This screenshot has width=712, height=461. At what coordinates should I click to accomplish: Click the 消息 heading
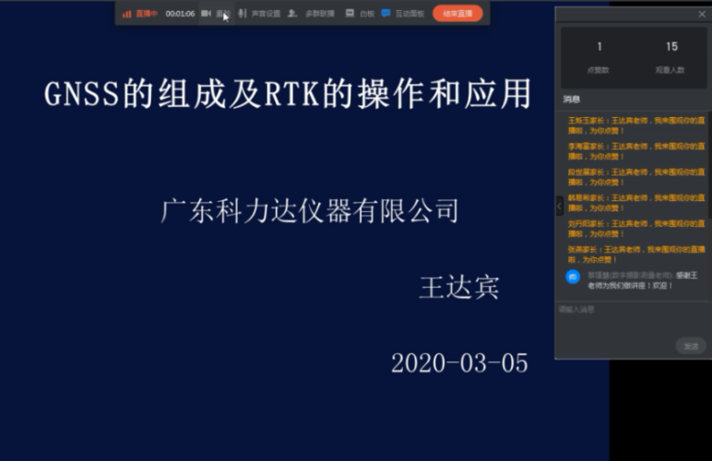[572, 99]
